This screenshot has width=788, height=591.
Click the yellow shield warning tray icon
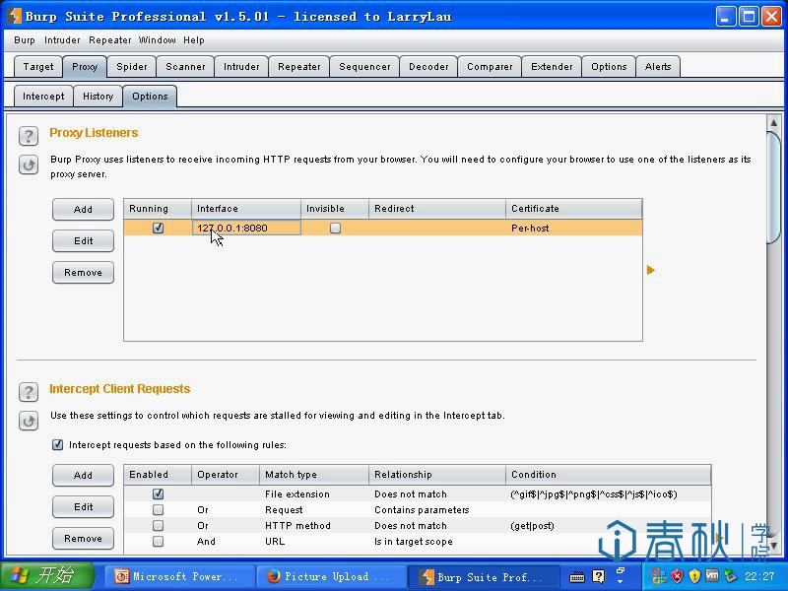click(694, 576)
